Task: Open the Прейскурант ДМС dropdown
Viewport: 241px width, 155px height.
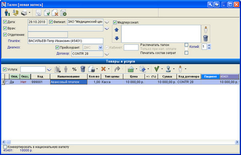Action: pyautogui.click(x=100, y=48)
